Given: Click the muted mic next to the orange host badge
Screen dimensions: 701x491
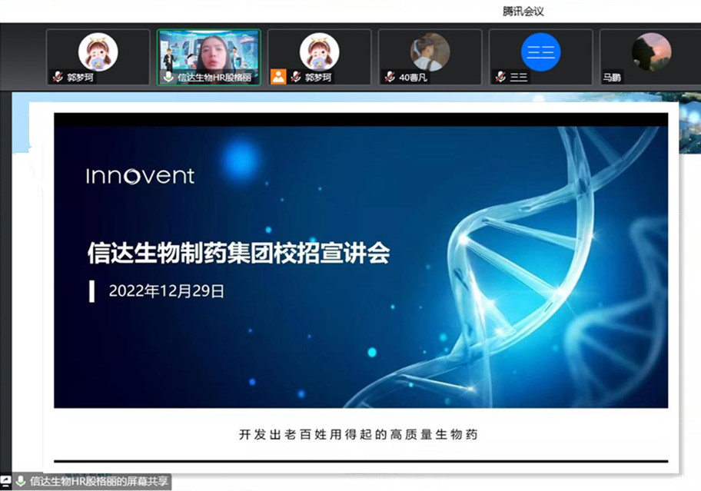Looking at the screenshot, I should [295, 77].
